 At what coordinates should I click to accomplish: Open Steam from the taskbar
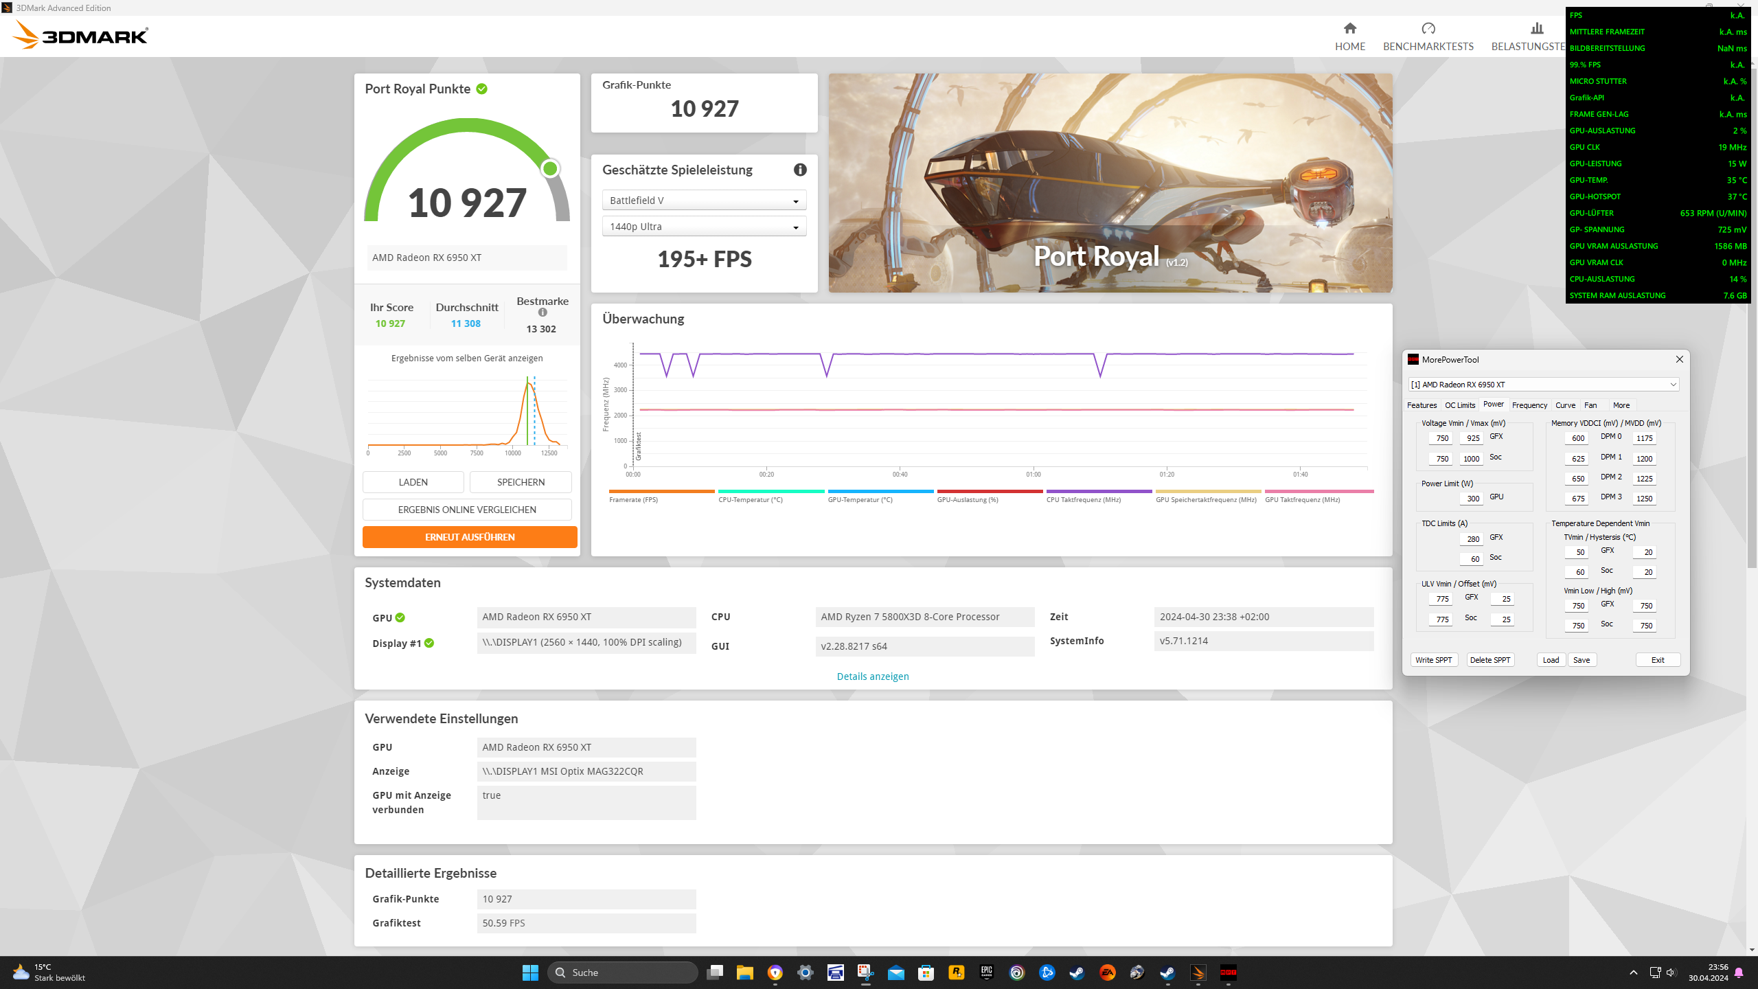click(1077, 973)
